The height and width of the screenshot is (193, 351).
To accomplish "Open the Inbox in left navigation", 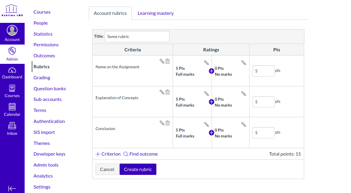I will point(12,129).
